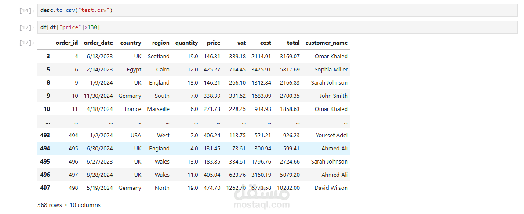Select the order_date column header

click(98, 43)
